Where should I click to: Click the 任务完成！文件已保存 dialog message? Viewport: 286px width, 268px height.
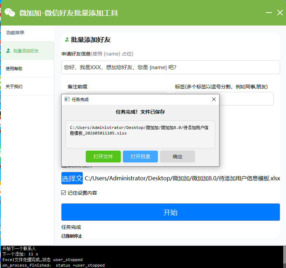140,112
